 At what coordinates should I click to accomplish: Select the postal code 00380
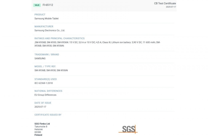38,132
